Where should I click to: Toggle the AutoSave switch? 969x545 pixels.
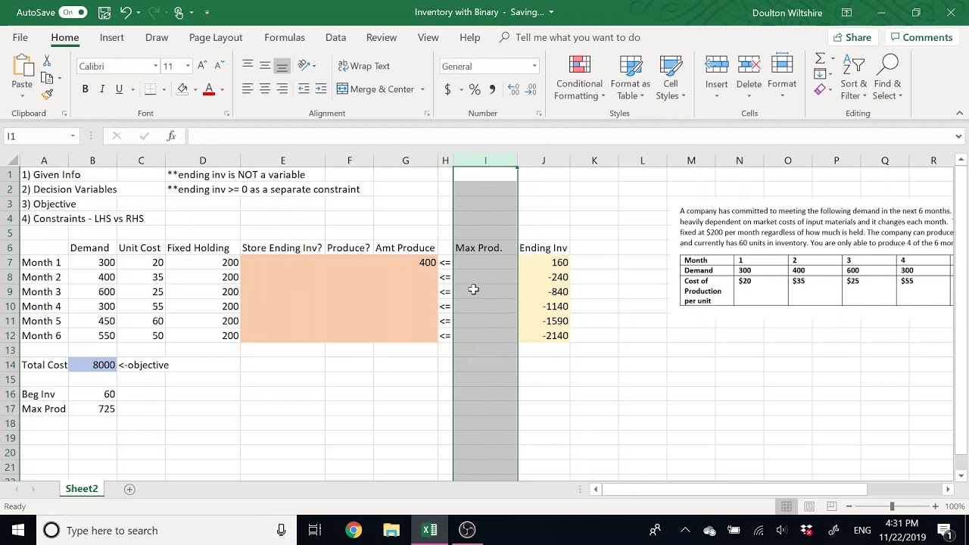[x=73, y=12]
